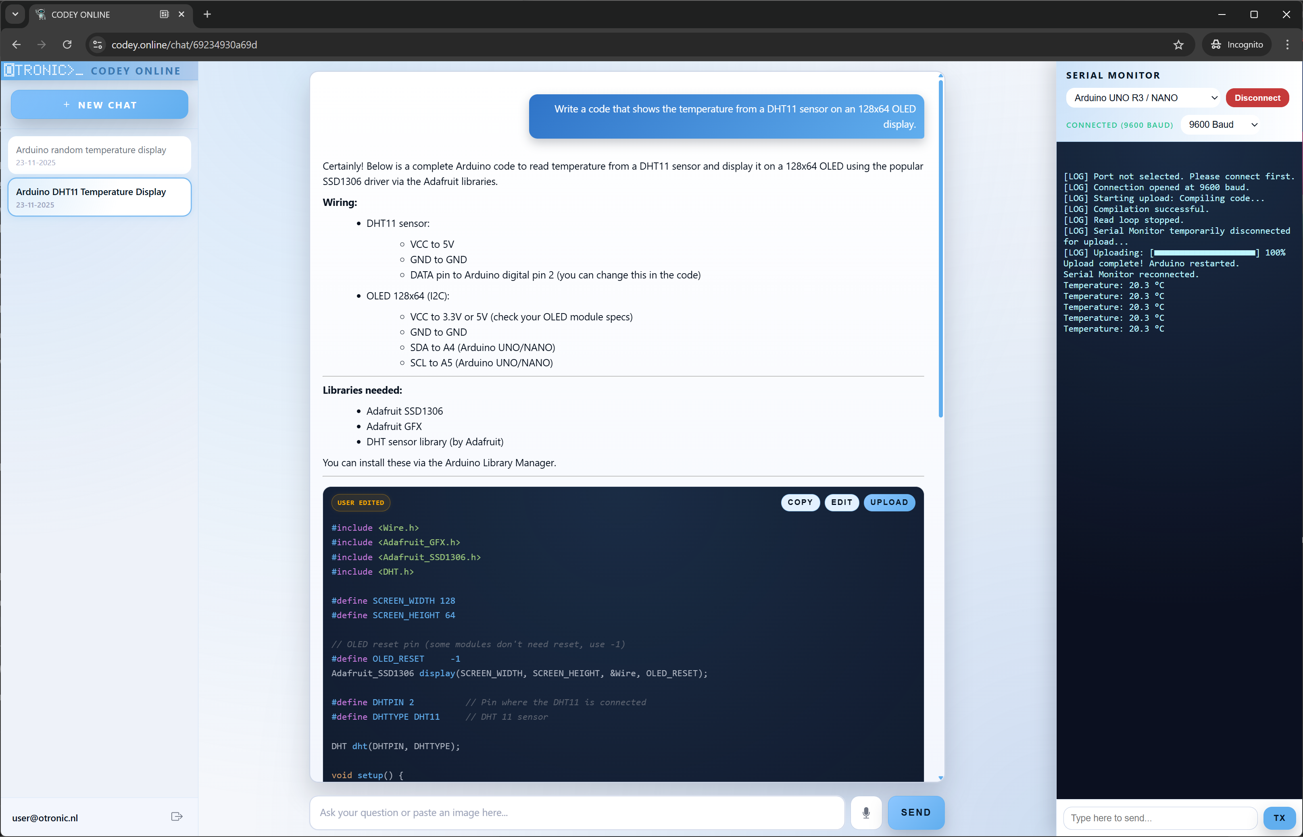The image size is (1303, 837).
Task: Click the site information icon in the address bar
Action: click(x=97, y=45)
